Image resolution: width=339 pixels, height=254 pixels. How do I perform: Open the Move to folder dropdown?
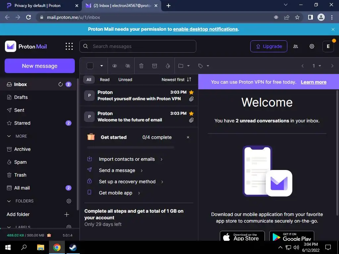pos(184,66)
